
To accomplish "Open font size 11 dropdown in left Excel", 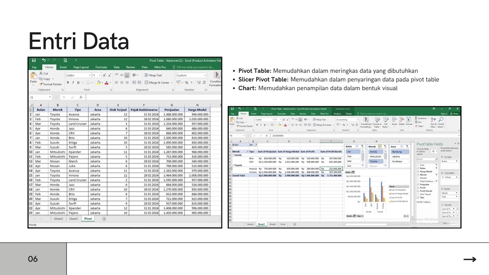I will [100, 75].
